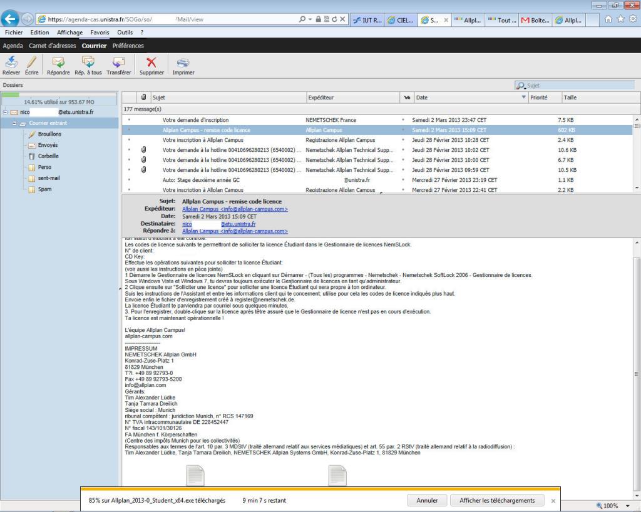
Task: Open the zoom level dropdown arrow
Action: click(x=627, y=506)
